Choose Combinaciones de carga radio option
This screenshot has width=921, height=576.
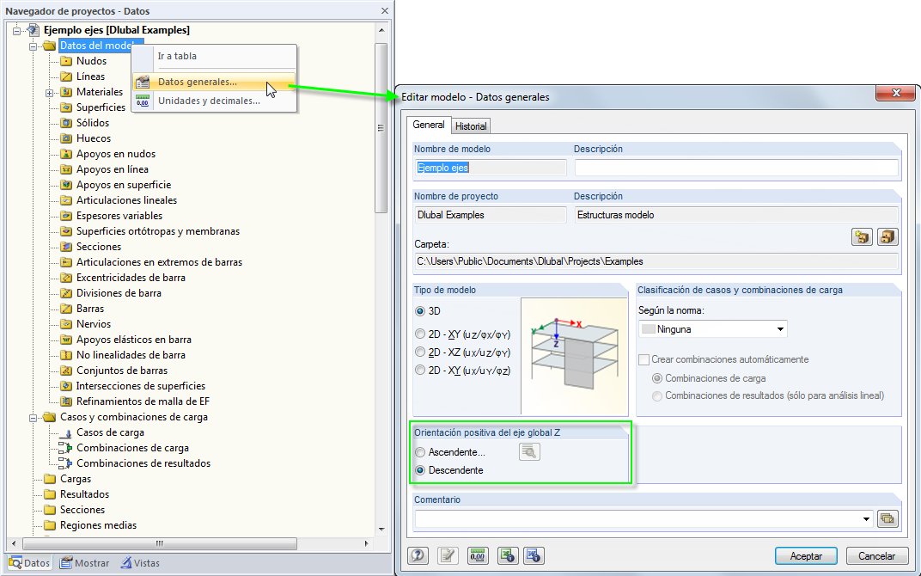coord(657,378)
